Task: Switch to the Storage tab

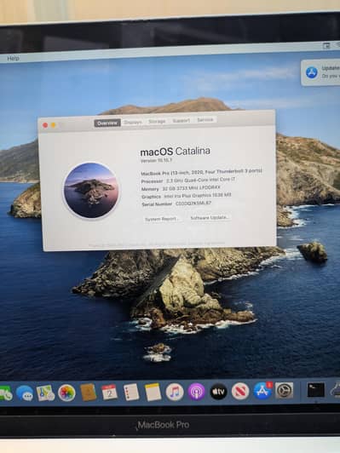Action: 157,121
